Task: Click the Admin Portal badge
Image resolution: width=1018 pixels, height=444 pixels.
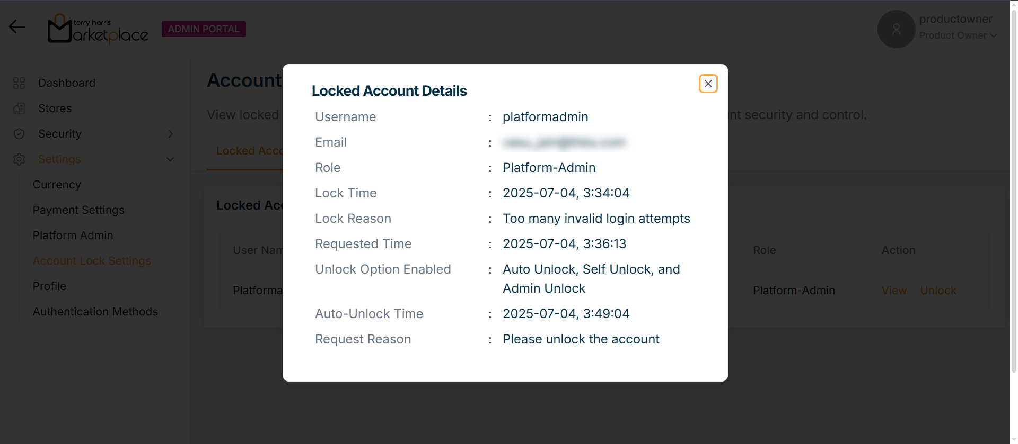Action: pos(204,29)
